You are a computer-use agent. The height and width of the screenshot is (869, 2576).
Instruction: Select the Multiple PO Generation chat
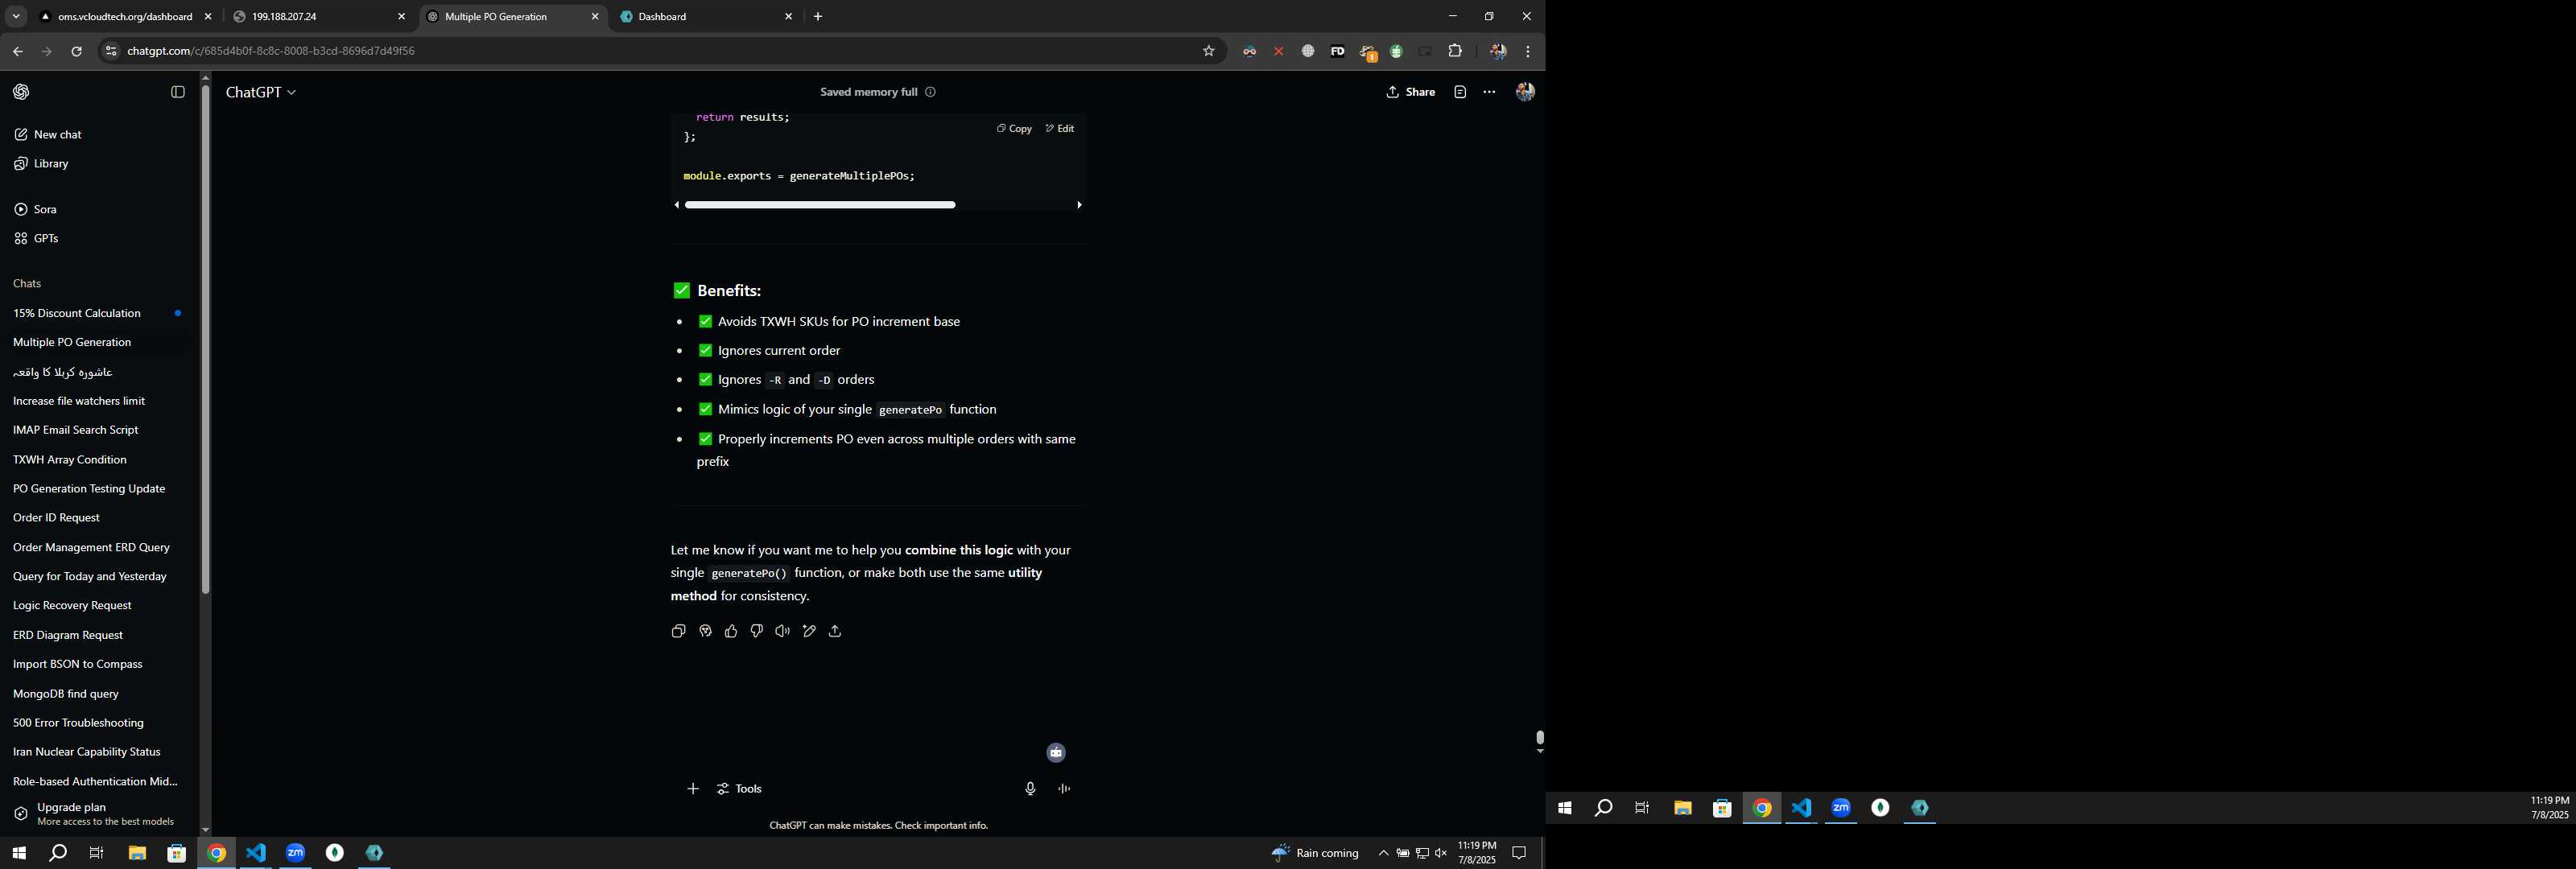pyautogui.click(x=97, y=342)
